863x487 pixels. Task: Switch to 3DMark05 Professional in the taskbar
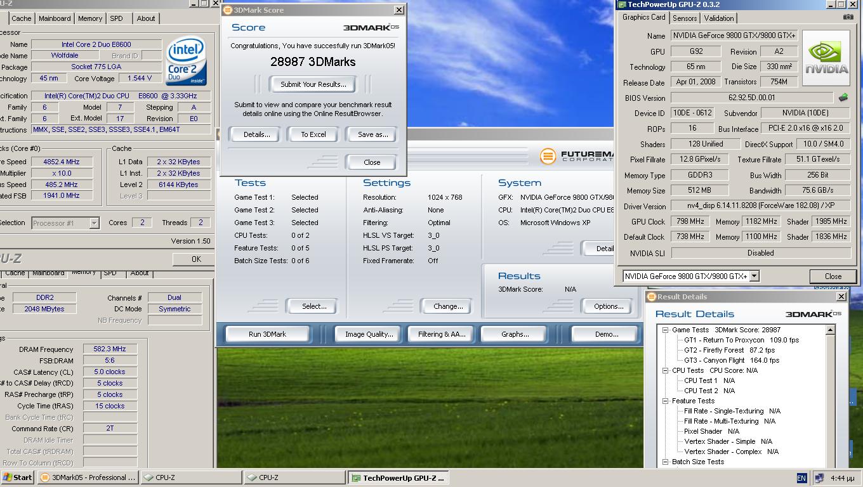(88, 477)
